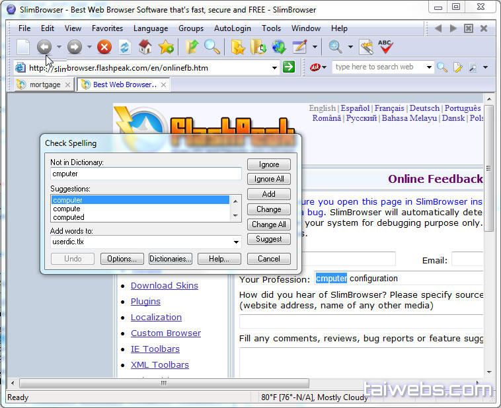Click the new blank page icon
501x408 pixels.
pyautogui.click(x=23, y=47)
